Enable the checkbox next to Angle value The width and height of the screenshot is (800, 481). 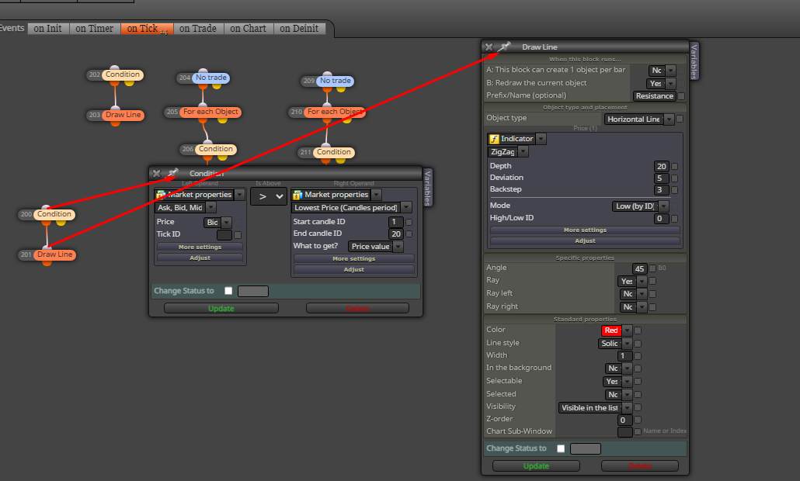pos(652,268)
